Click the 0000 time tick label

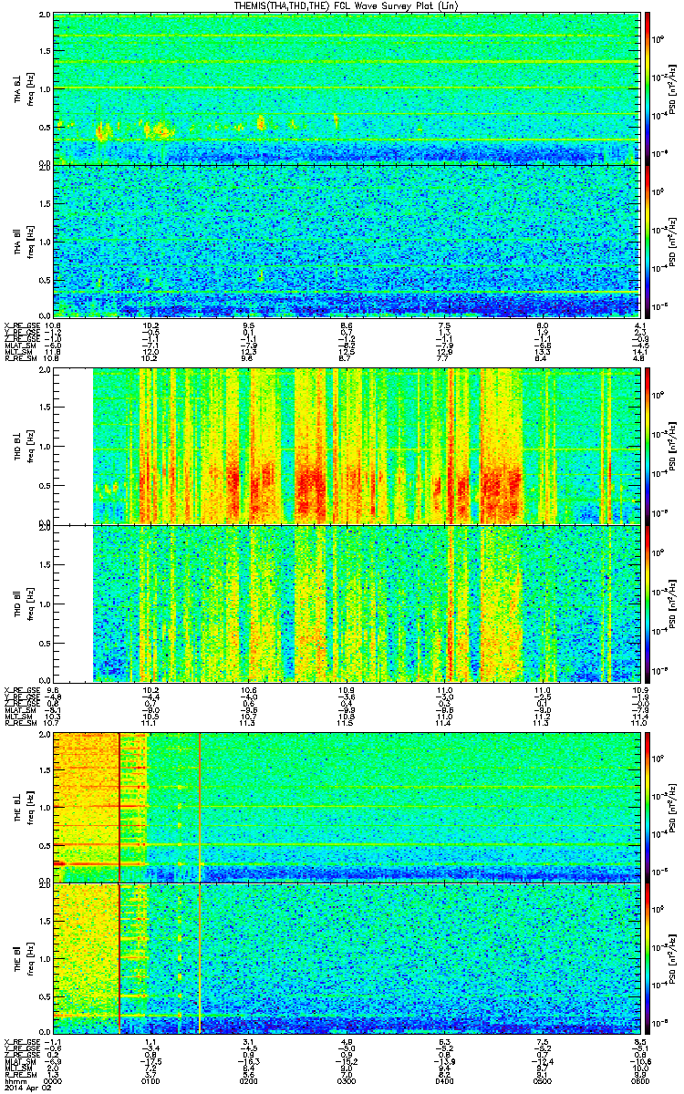(54, 1082)
